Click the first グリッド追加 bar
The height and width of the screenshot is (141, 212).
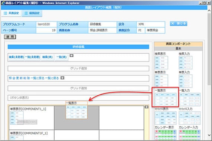pyautogui.click(x=78, y=68)
